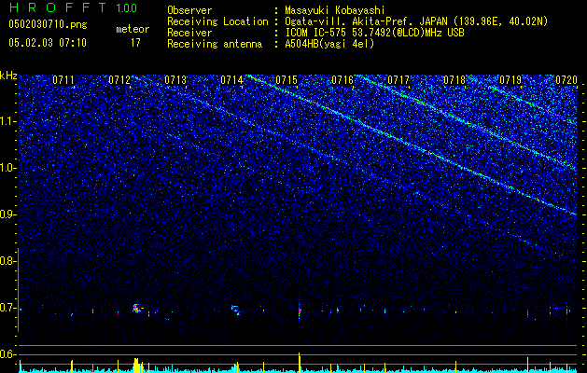Click the meteor count 17
The width and height of the screenshot is (587, 373).
click(135, 43)
